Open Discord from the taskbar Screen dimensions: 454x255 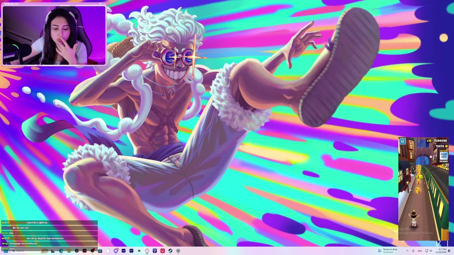(x=116, y=251)
